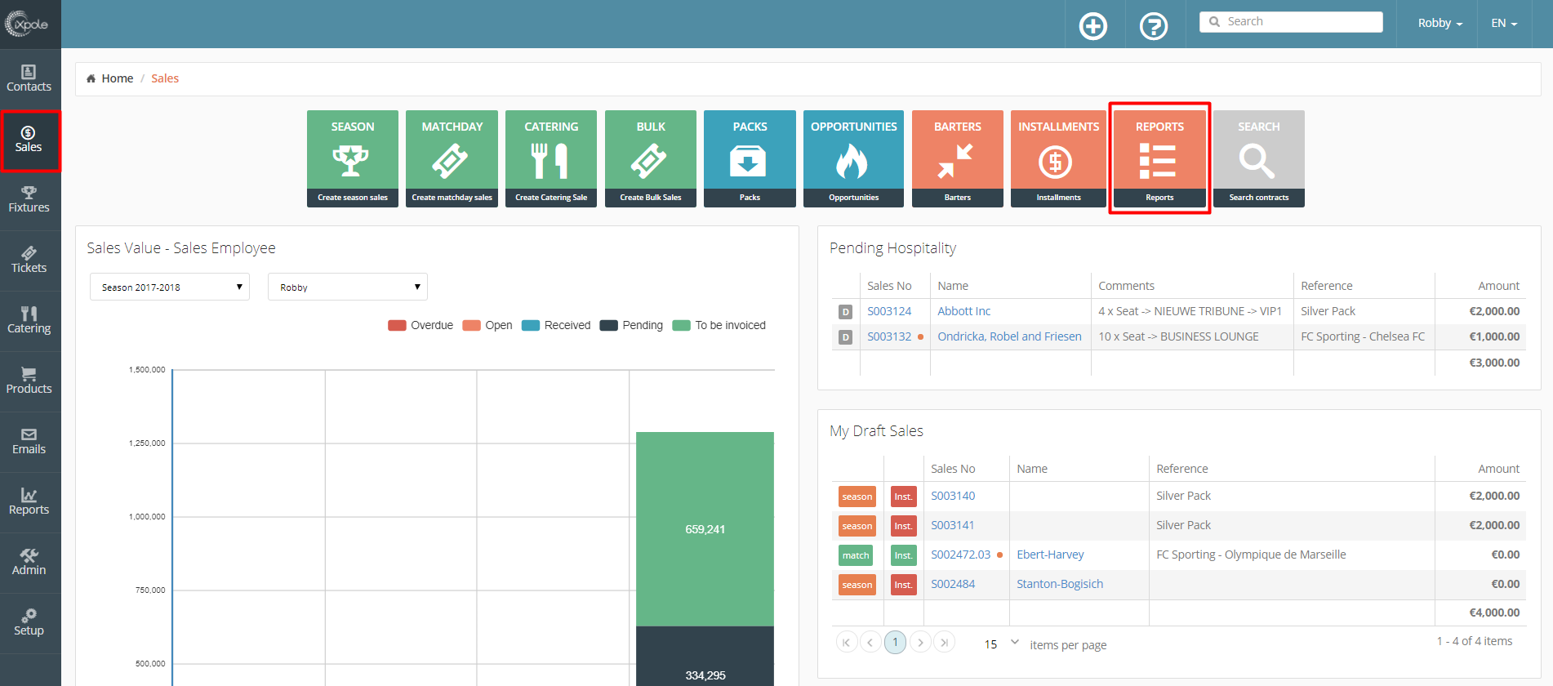This screenshot has height=686, width=1553.
Task: Open the Search contracts tile
Action: click(1259, 158)
